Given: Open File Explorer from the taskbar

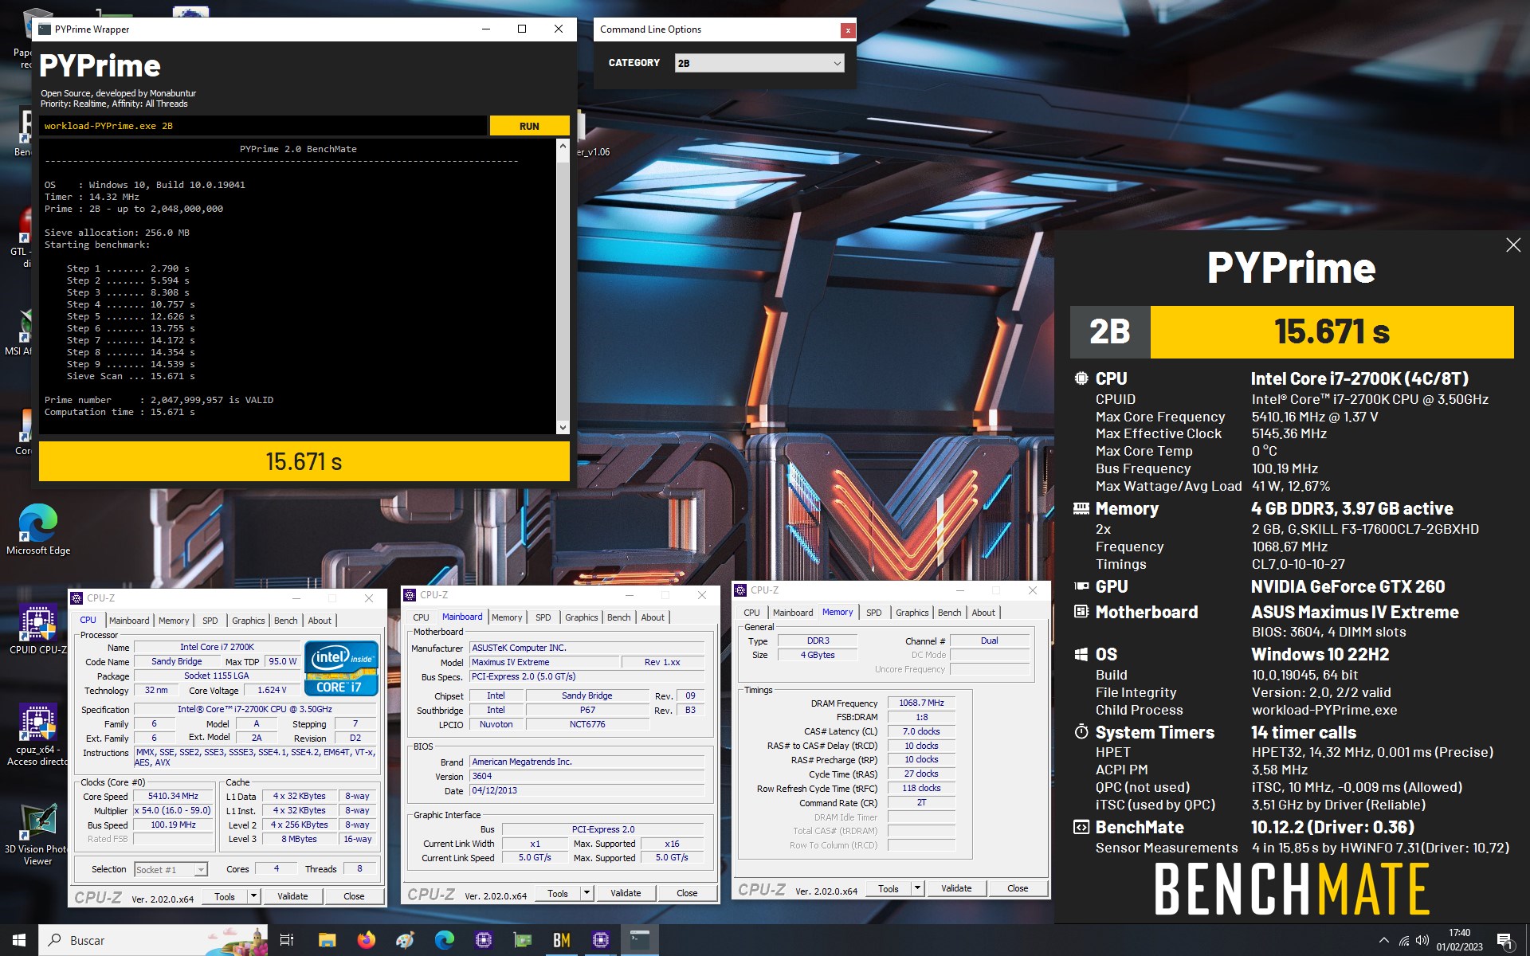Looking at the screenshot, I should point(327,940).
